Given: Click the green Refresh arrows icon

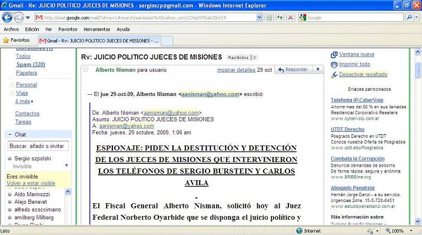Looking at the screenshot, I should pyautogui.click(x=280, y=18).
